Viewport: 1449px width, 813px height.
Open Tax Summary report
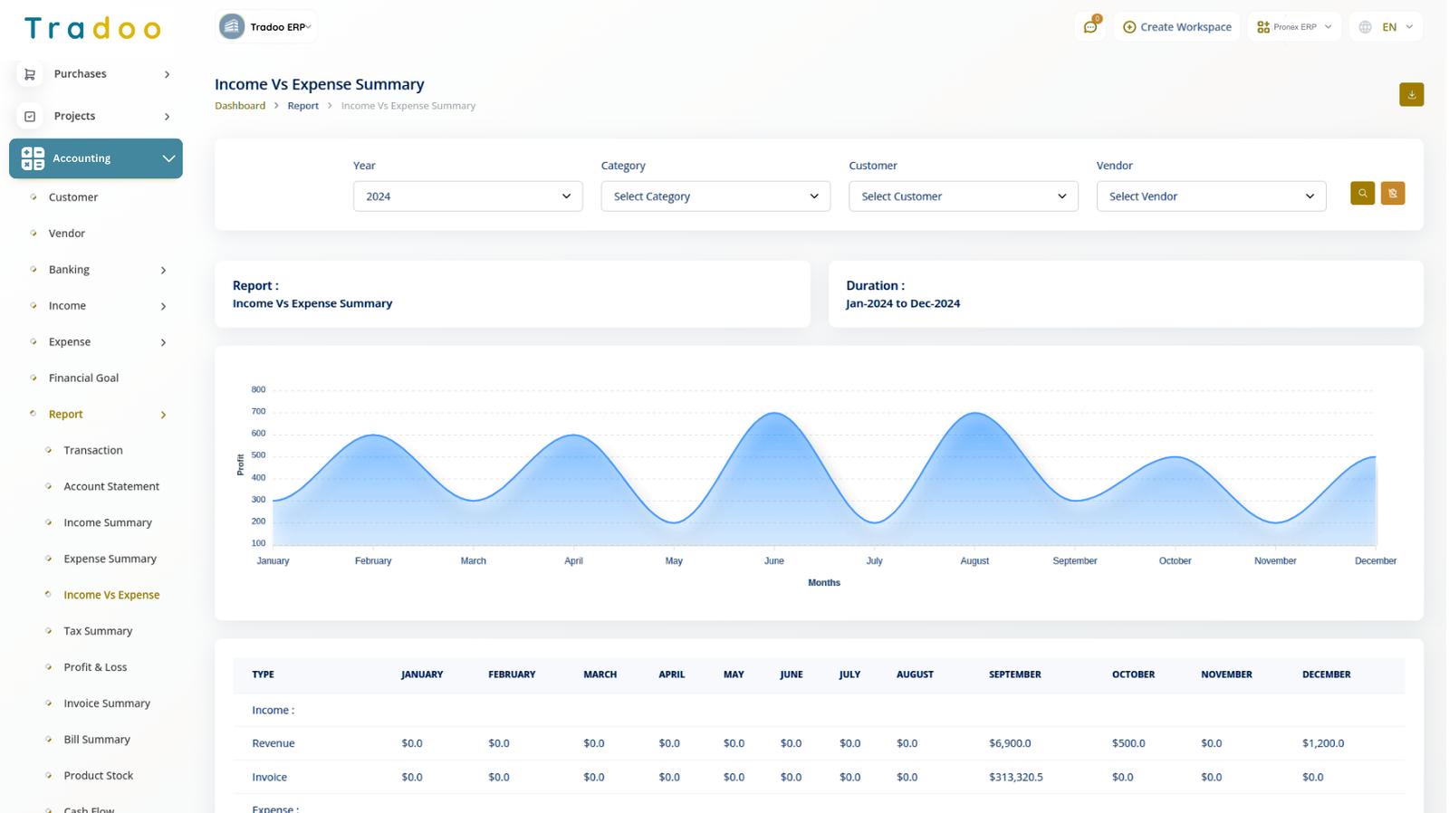pyautogui.click(x=98, y=631)
